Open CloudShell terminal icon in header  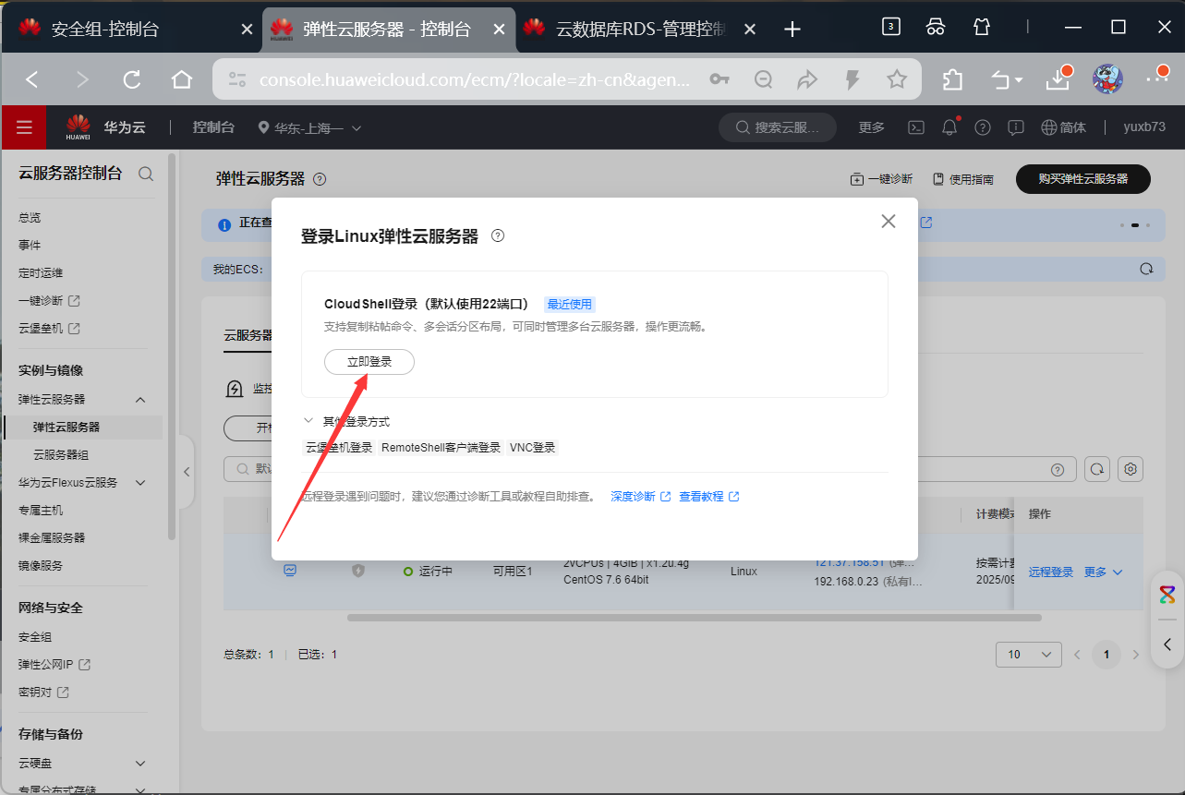[916, 127]
